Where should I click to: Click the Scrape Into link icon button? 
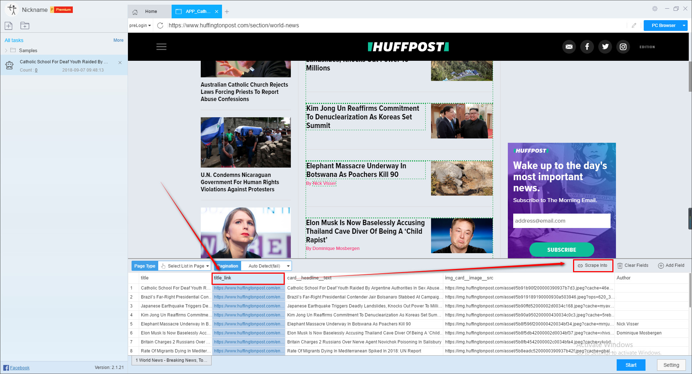tap(593, 266)
